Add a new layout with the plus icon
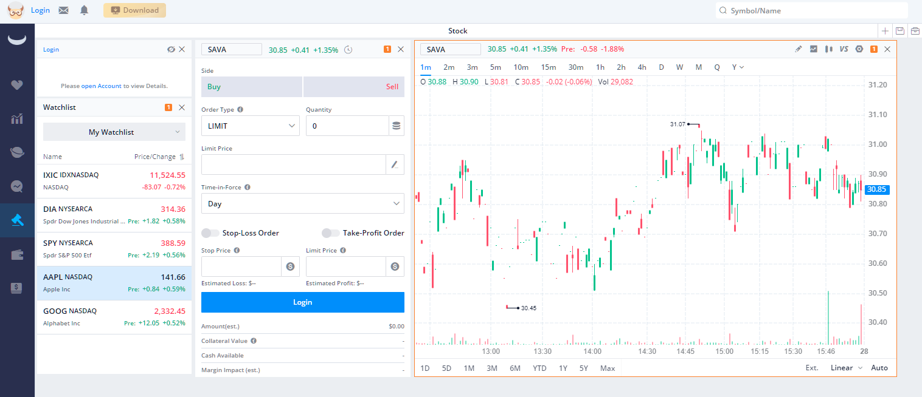The width and height of the screenshot is (922, 397). tap(885, 31)
